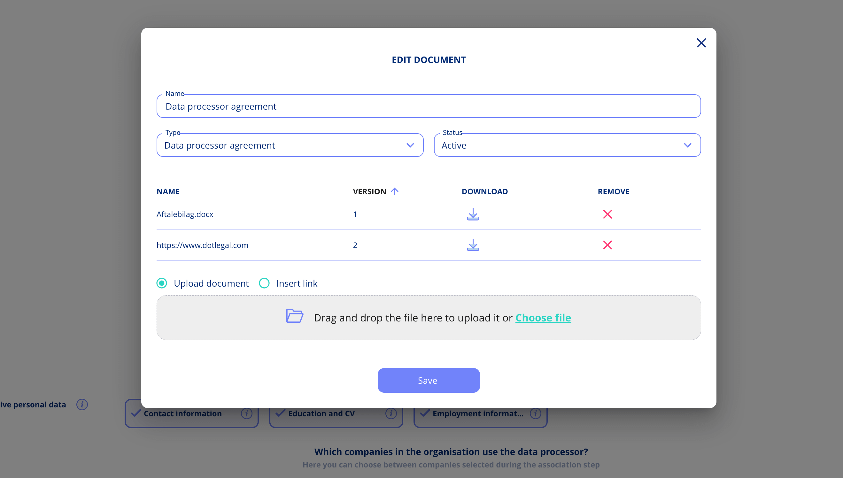Select the Upload document radio button
843x478 pixels.
pyautogui.click(x=161, y=283)
